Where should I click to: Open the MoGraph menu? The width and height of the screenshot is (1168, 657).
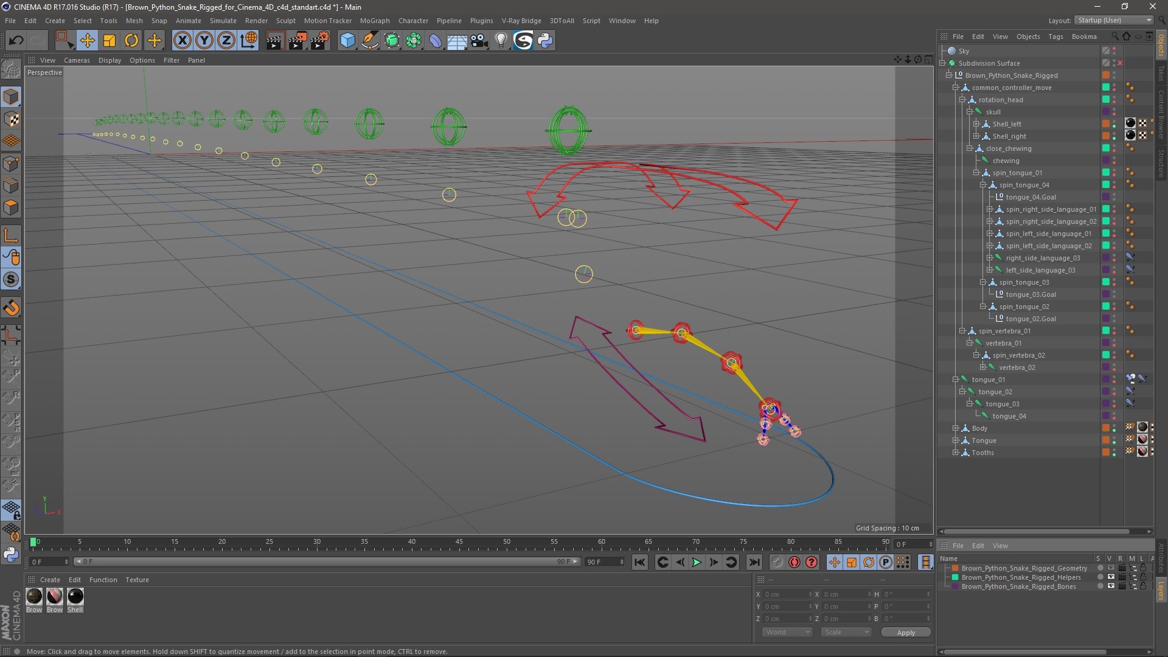(375, 21)
